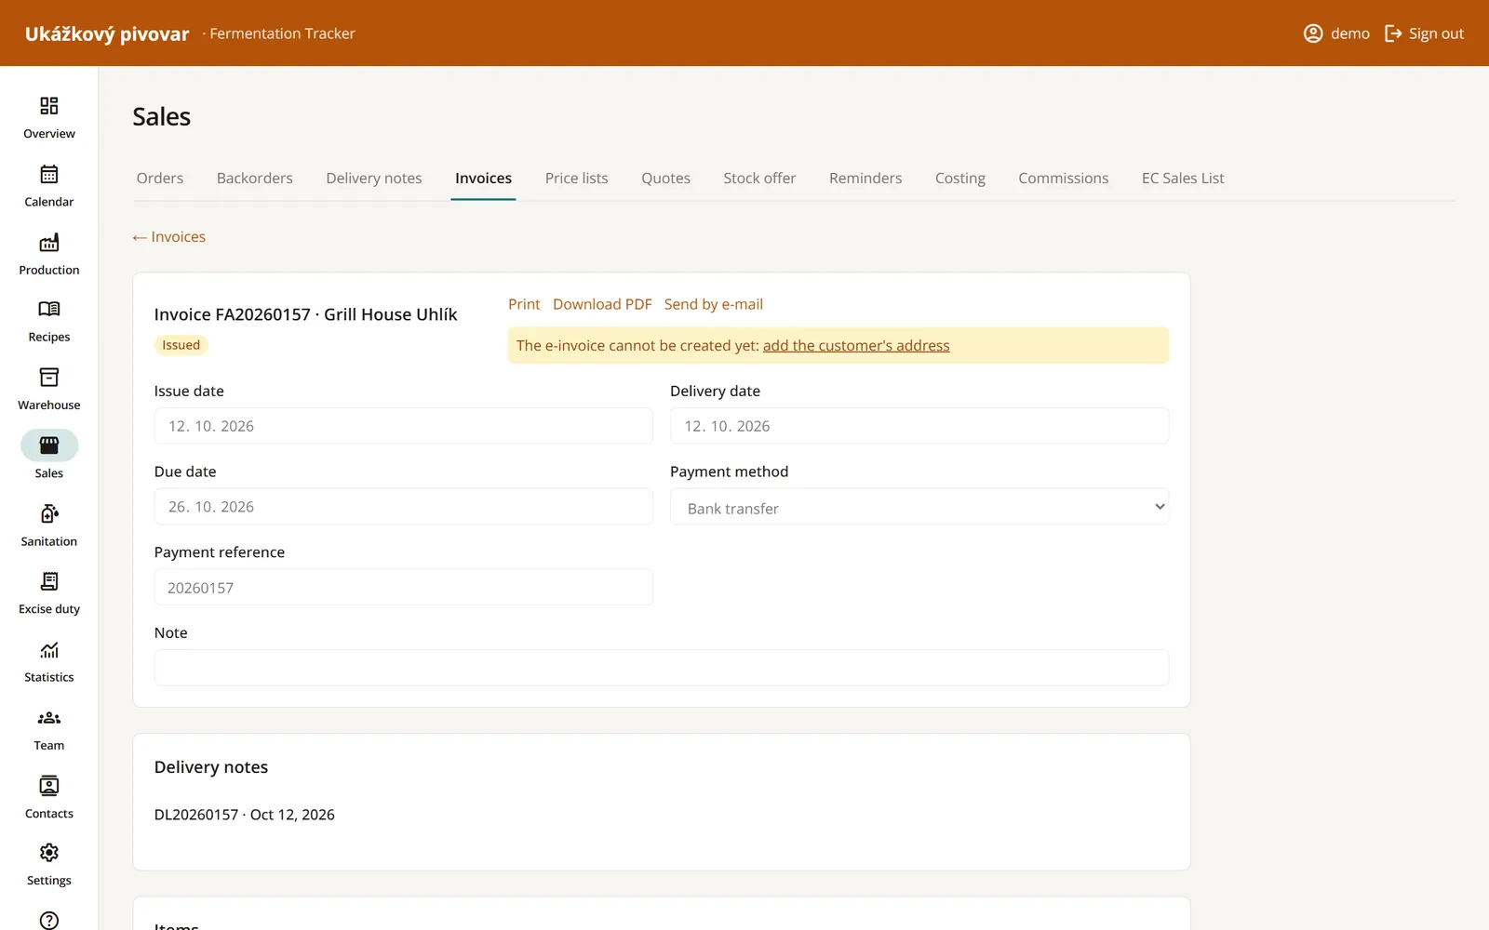Open the Recipes book icon
Image resolution: width=1489 pixels, height=930 pixels.
pos(49,309)
